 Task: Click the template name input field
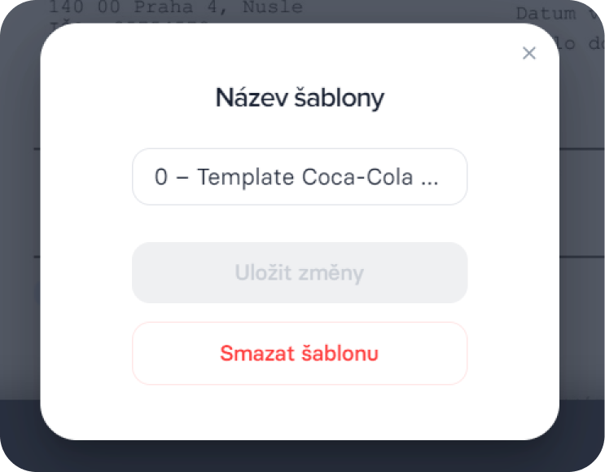pos(300,177)
